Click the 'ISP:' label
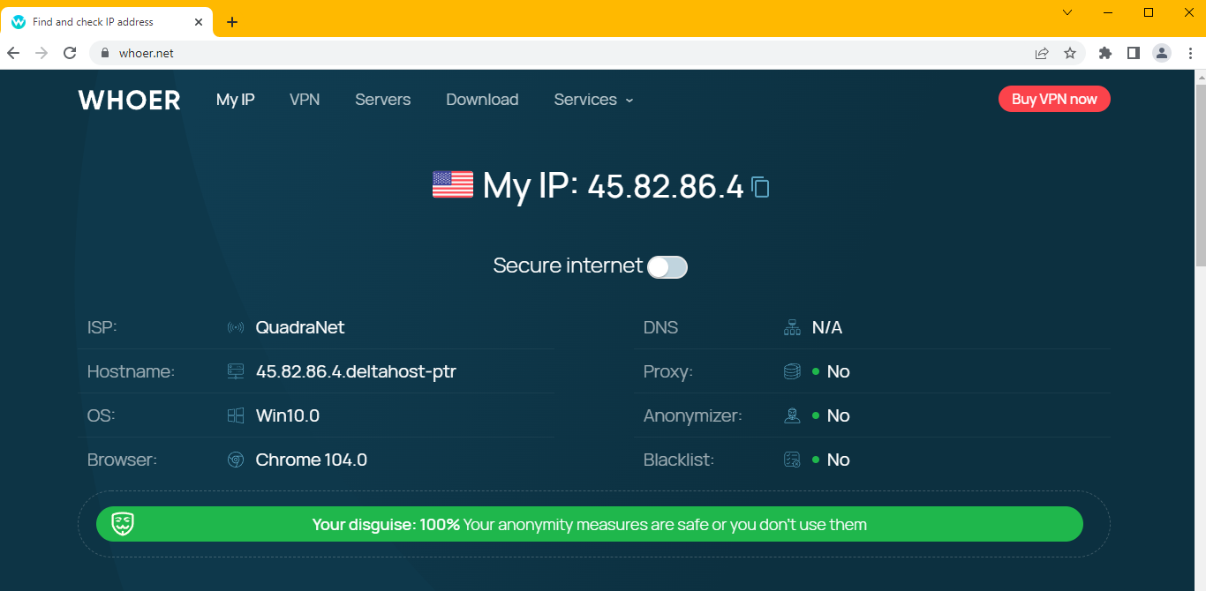 pos(102,328)
